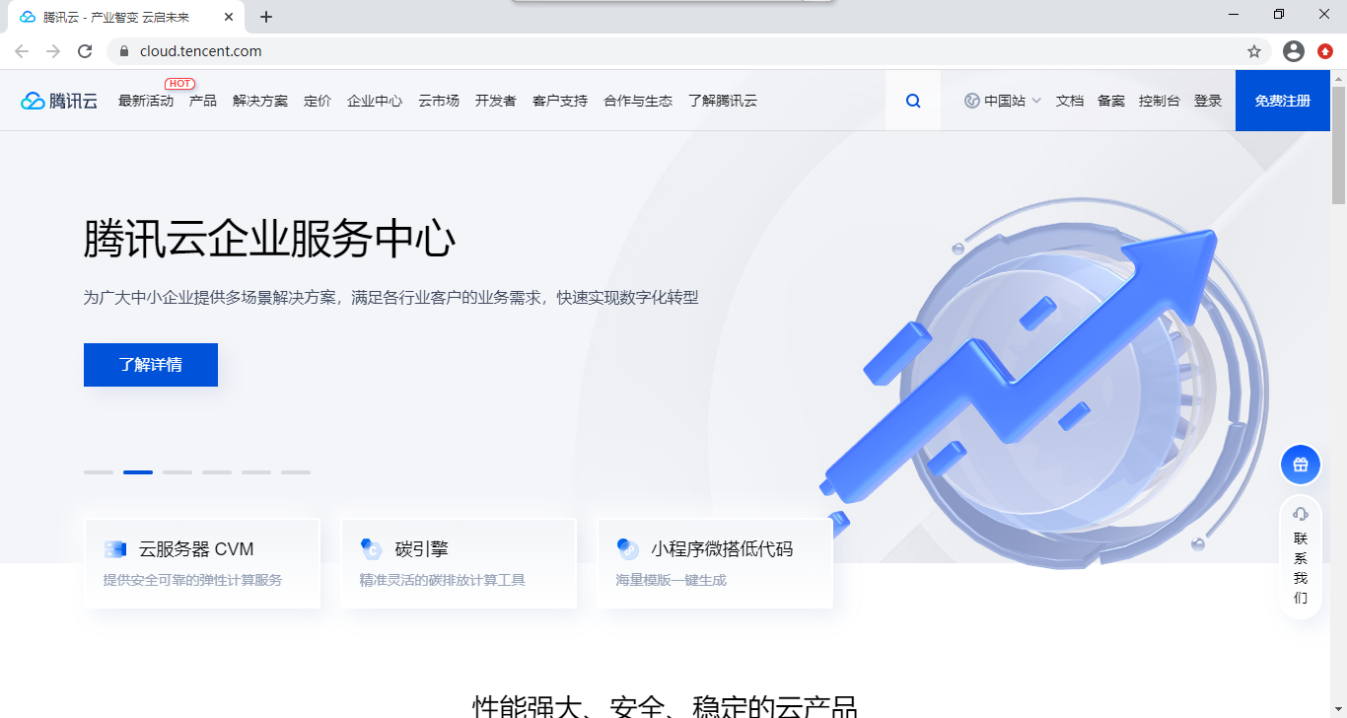The width and height of the screenshot is (1347, 718).
Task: Open the 联系我们 headset icon
Action: coord(1300,512)
